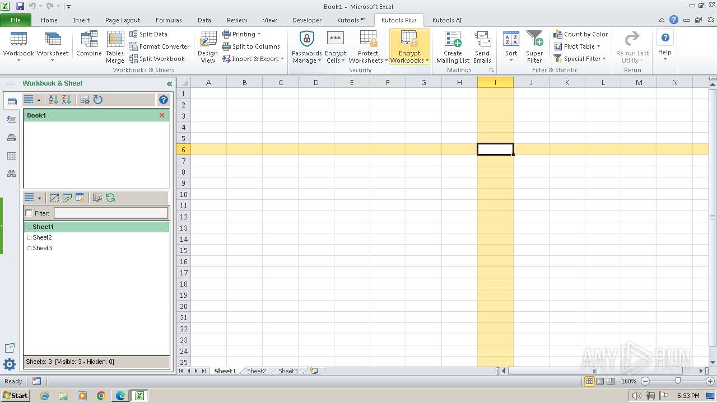Open Name Manager pane icon in sidebar

[11, 138]
